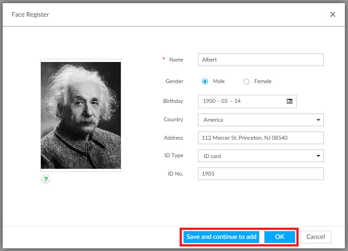Confirm registration with the OK button

pyautogui.click(x=279, y=237)
